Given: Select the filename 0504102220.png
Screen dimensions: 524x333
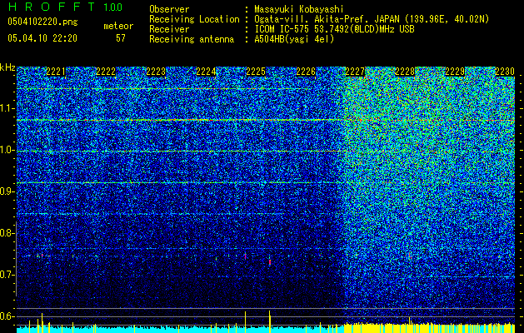Looking at the screenshot, I should pos(42,22).
